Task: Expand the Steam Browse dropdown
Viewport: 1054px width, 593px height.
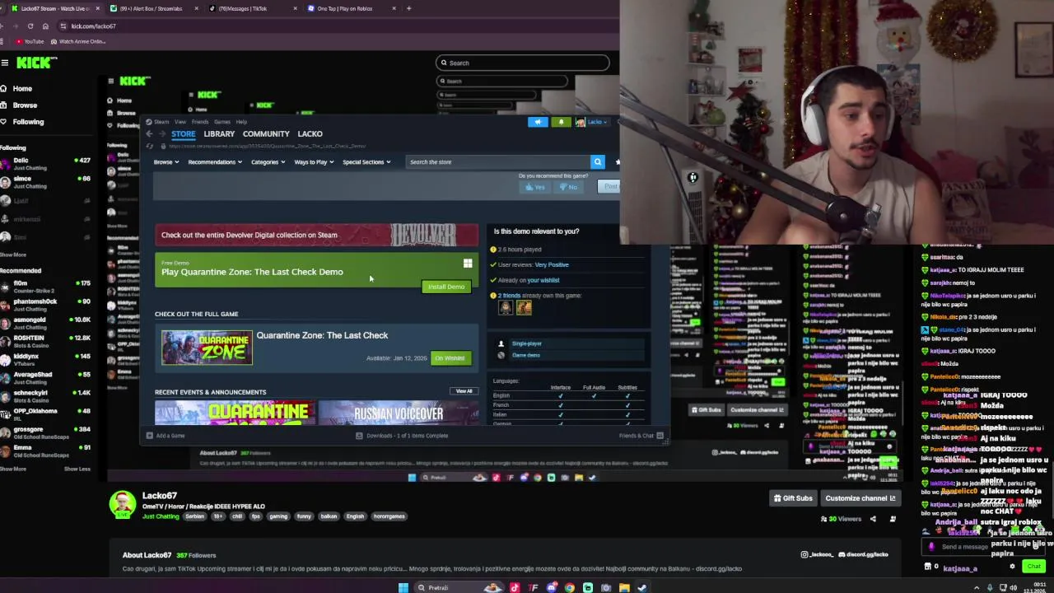Action: click(166, 162)
